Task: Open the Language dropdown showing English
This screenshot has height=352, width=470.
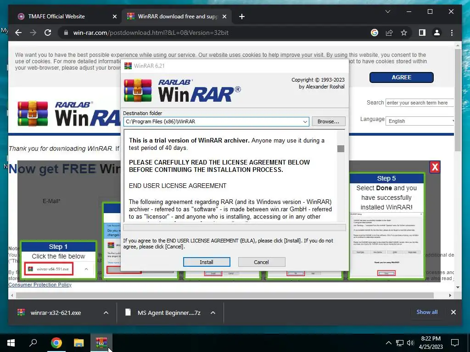Action: (420, 121)
